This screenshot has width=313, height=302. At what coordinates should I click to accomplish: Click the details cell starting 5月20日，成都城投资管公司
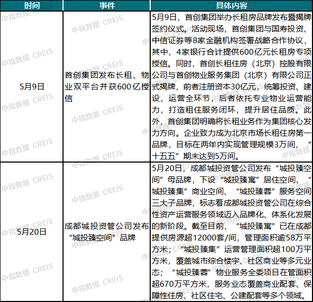click(x=232, y=231)
